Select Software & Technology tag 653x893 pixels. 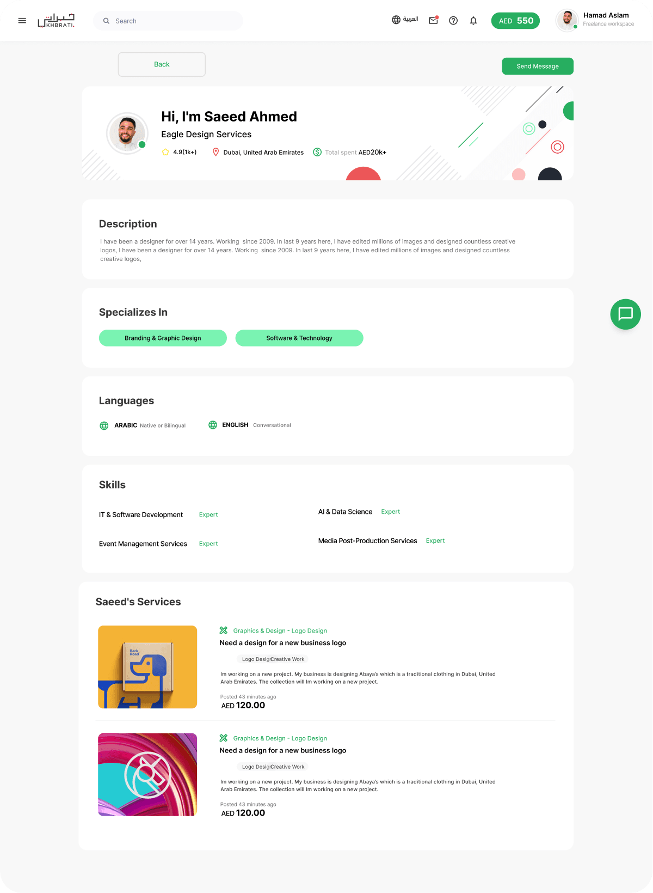[299, 338]
